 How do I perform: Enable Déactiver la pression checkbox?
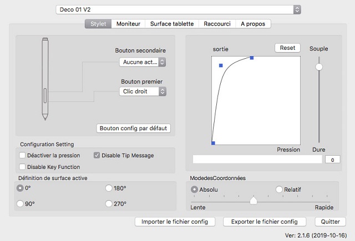click(x=22, y=155)
